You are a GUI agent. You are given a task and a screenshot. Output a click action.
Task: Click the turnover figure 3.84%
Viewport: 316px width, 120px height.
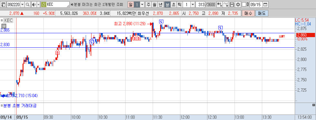click(105, 13)
